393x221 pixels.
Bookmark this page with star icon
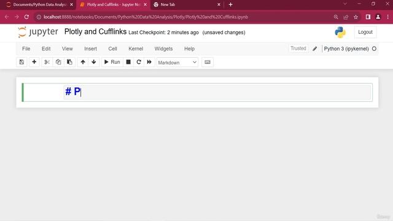(x=356, y=17)
